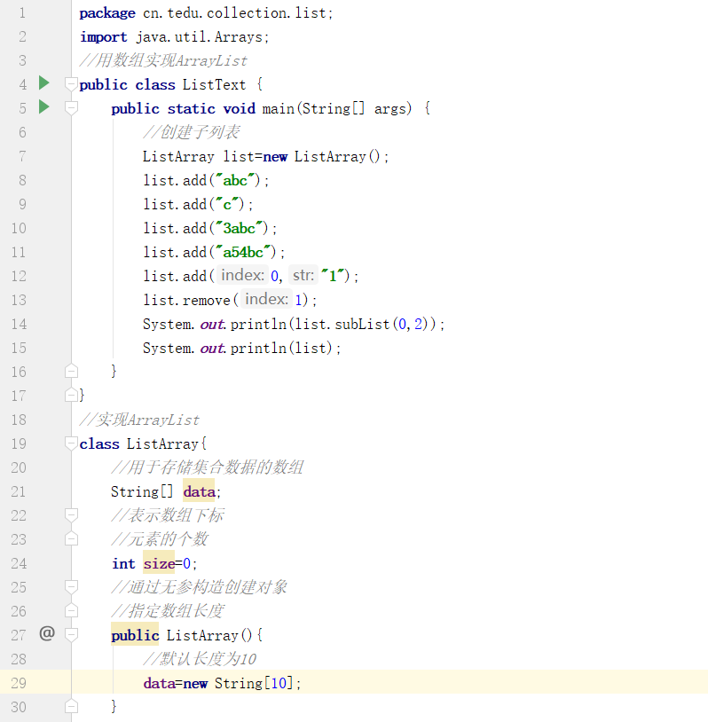Click 'list.remove' call on line 13
708x722 pixels.
tap(186, 300)
